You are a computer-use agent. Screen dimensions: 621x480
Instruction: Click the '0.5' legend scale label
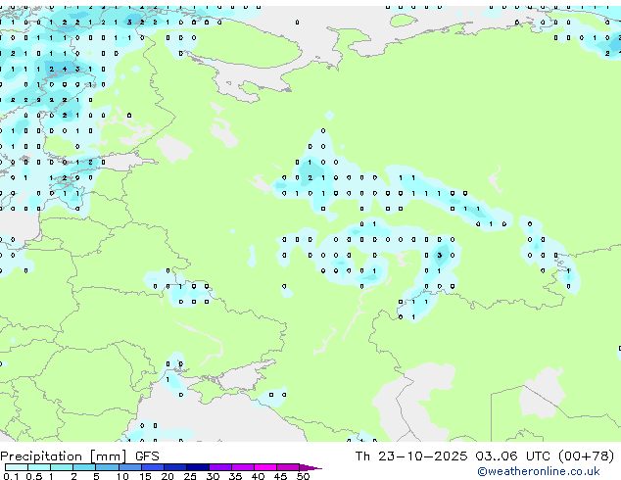(33, 476)
